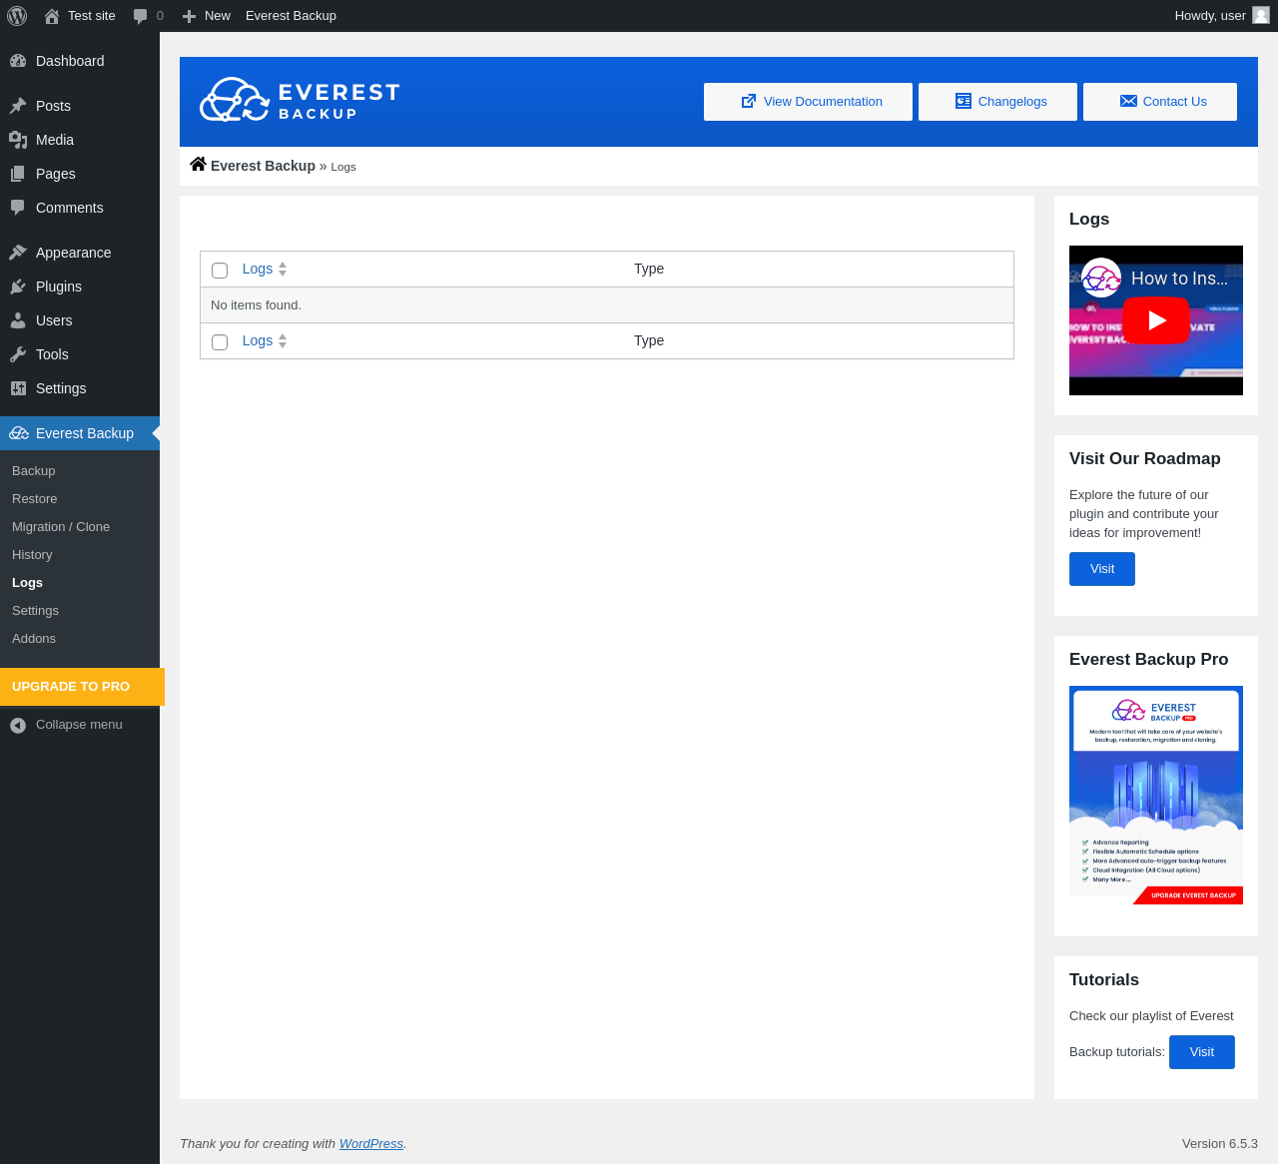Follow the WordPress footer link

click(x=371, y=1144)
